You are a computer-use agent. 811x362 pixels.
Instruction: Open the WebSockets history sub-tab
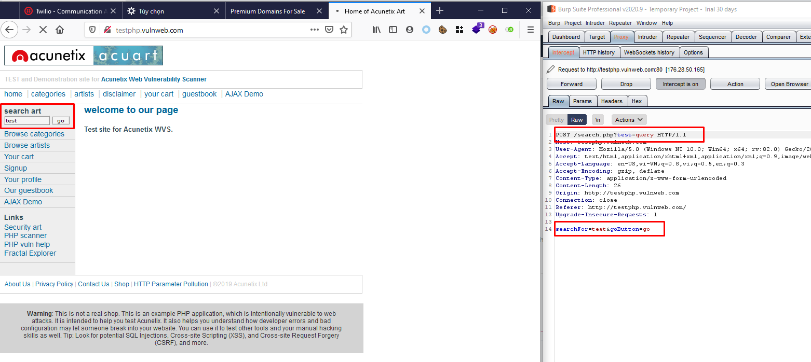tap(649, 52)
